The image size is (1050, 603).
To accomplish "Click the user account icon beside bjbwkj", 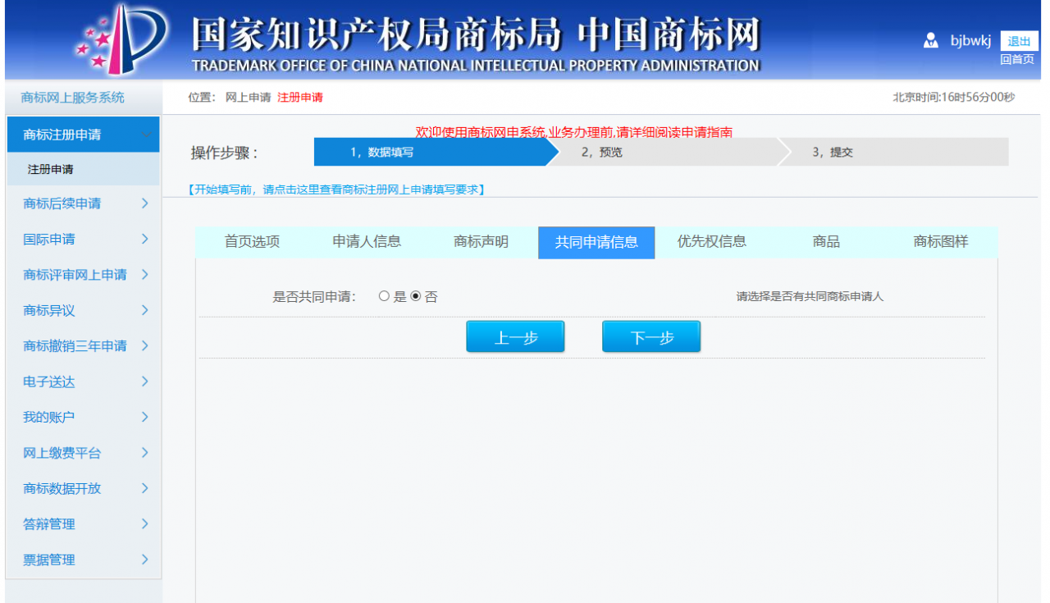I will [931, 39].
